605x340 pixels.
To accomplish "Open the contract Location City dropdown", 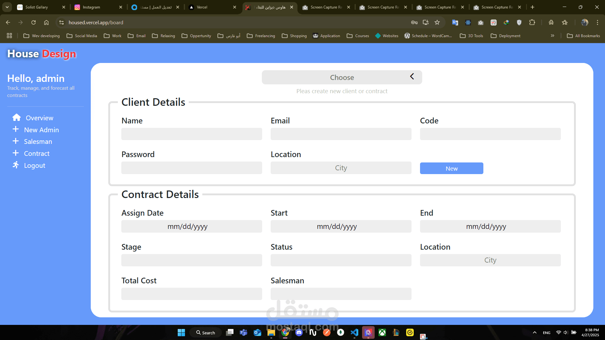I will pos(490,260).
